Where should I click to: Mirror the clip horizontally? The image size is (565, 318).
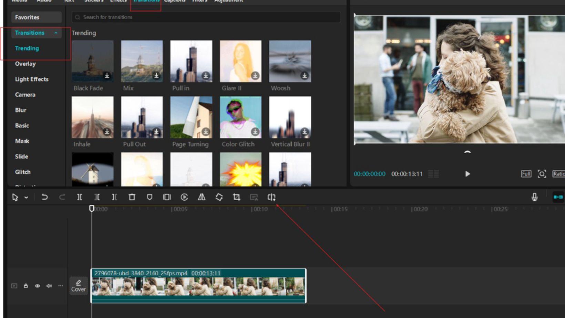click(202, 197)
